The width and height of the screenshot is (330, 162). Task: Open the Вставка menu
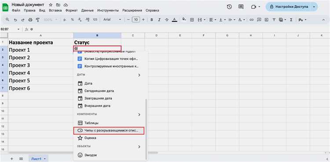tap(55, 10)
